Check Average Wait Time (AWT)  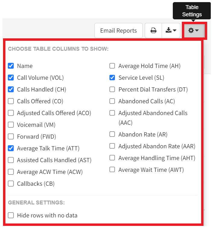[112, 169]
